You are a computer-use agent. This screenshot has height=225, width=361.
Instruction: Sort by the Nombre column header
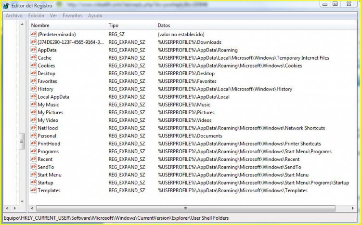coord(67,26)
